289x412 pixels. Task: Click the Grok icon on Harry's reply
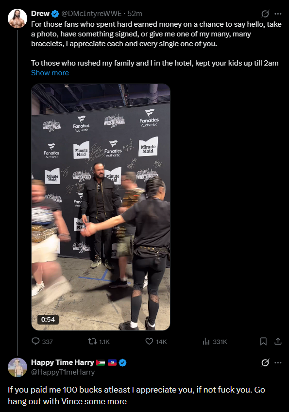coord(265,363)
